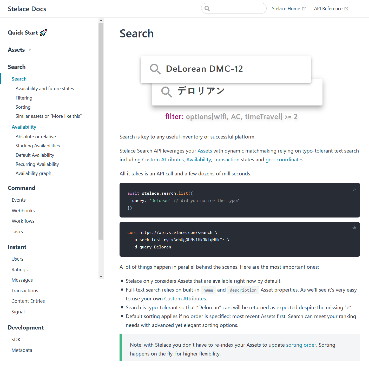This screenshot has height=369, width=369.
Task: Jump to Sorting section
Action: pyautogui.click(x=23, y=107)
